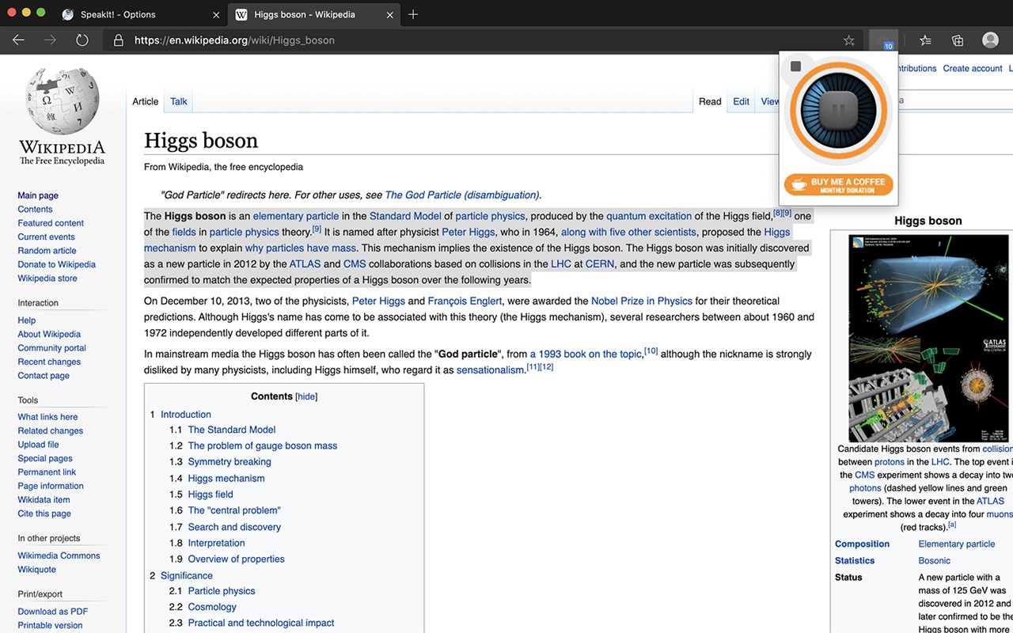This screenshot has height=633, width=1013.
Task: Click Cite this page
Action: [44, 514]
